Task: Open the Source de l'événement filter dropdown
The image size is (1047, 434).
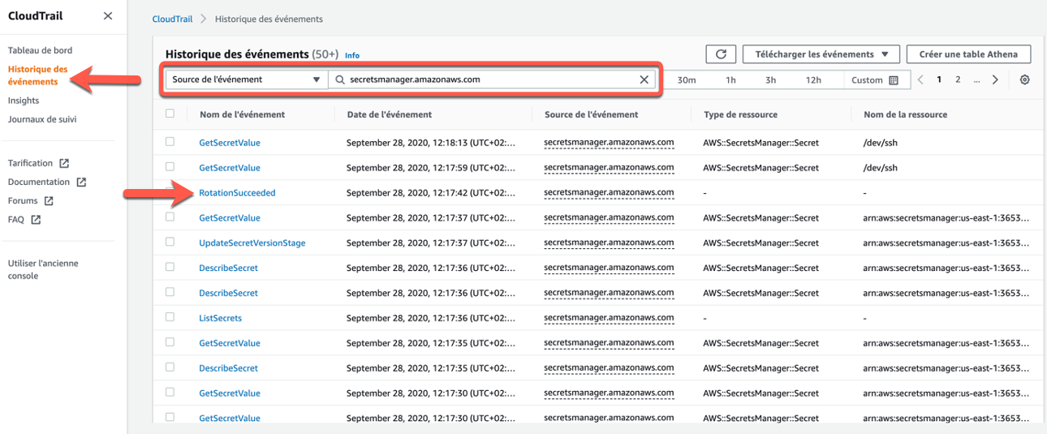Action: (x=247, y=79)
